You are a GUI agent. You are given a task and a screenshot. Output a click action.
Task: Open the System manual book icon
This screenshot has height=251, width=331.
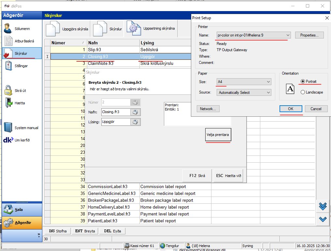(x=8, y=128)
